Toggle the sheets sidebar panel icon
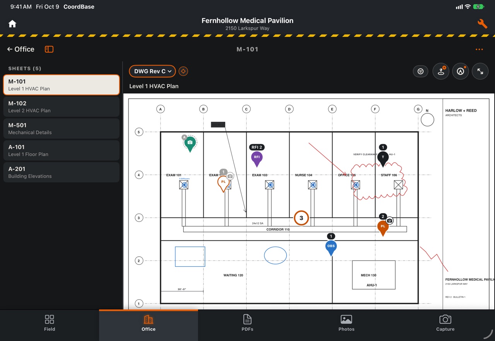495x341 pixels. tap(49, 49)
